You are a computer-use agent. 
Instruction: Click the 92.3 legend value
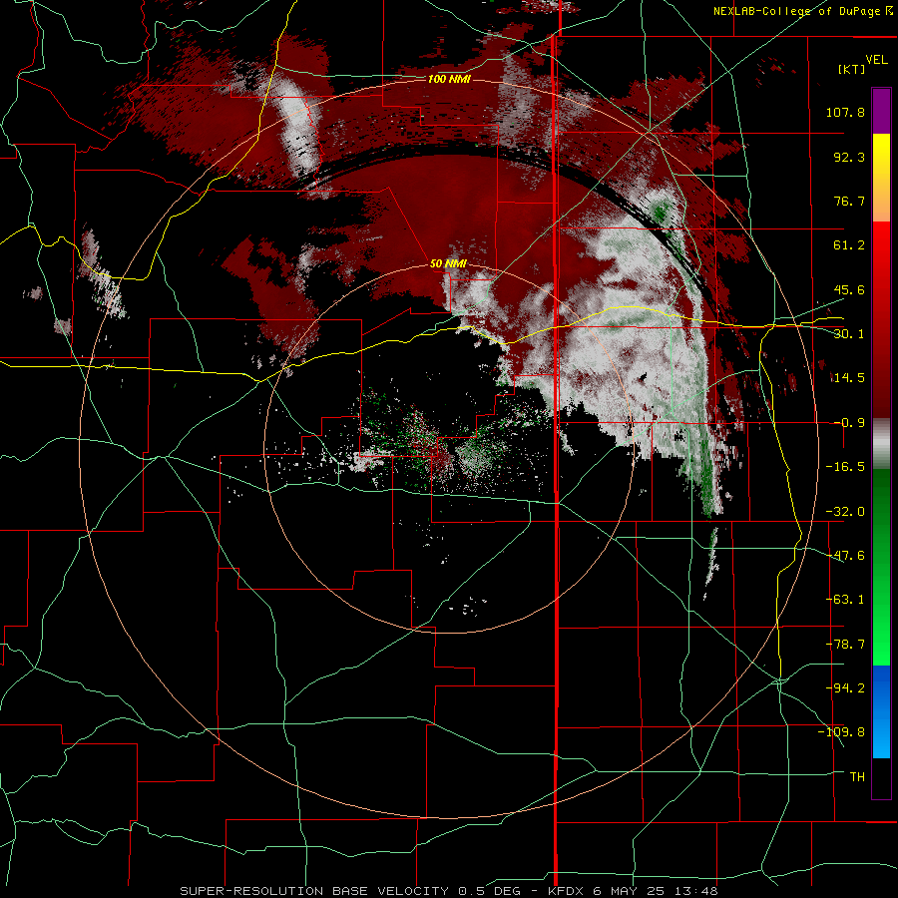(x=849, y=157)
